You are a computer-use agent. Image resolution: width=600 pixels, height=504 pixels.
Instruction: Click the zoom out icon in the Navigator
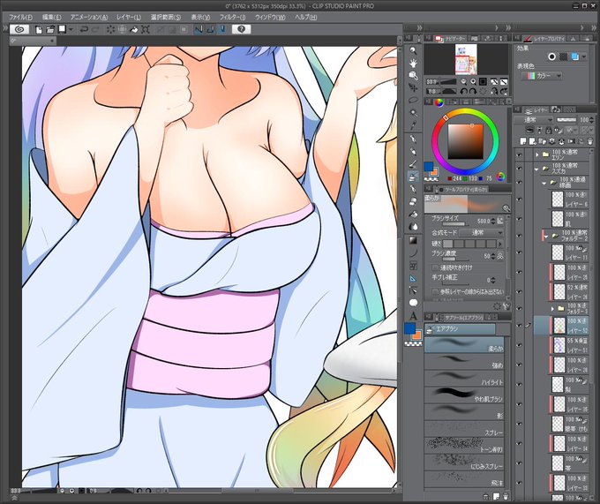464,81
